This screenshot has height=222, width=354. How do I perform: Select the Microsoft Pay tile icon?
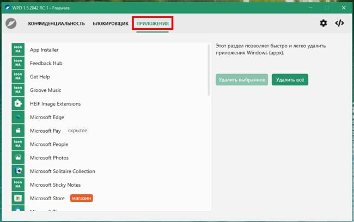[18, 131]
